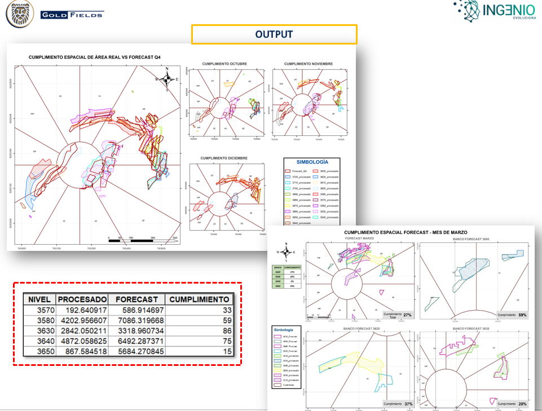
Task: Click the 3720_procesado legend swatch
Action: pyautogui.click(x=288, y=177)
